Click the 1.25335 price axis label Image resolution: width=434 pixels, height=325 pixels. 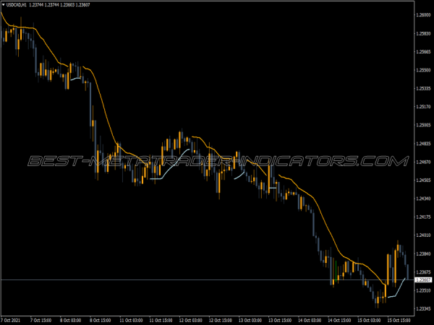pos(423,88)
